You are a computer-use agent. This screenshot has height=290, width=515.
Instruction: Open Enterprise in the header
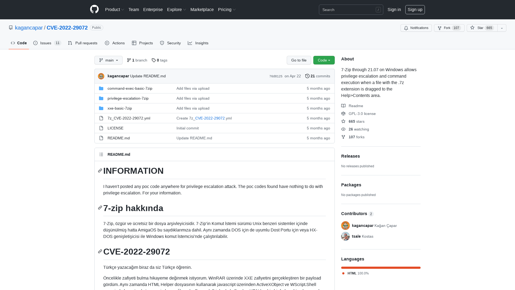pyautogui.click(x=153, y=9)
